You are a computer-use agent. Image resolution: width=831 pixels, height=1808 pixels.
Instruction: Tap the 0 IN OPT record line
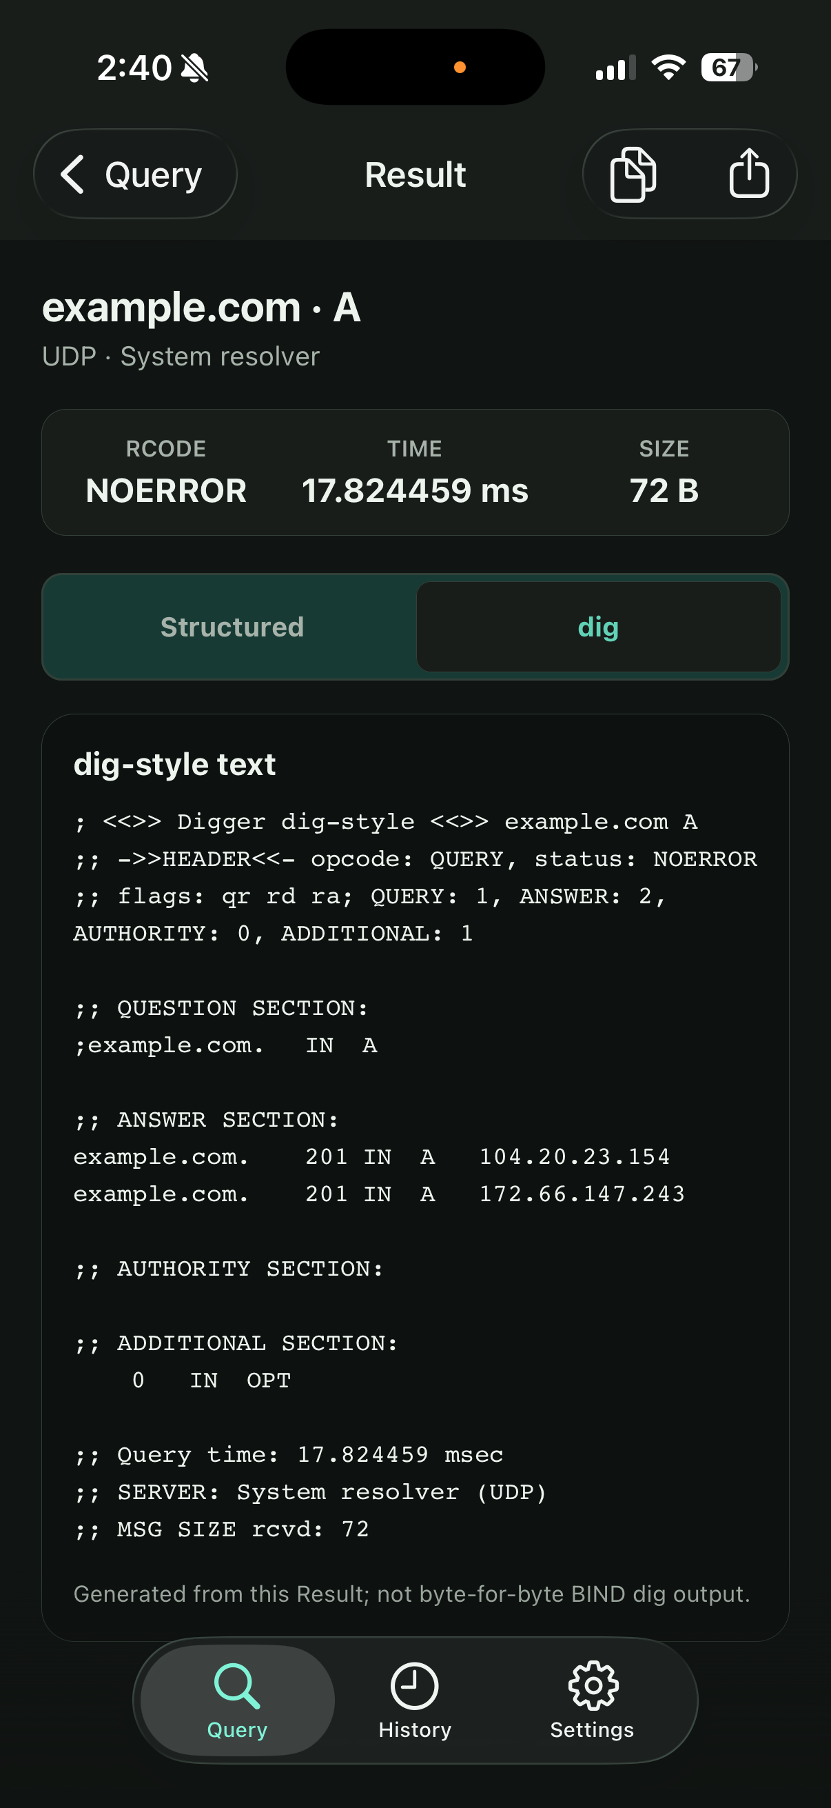(x=211, y=1380)
